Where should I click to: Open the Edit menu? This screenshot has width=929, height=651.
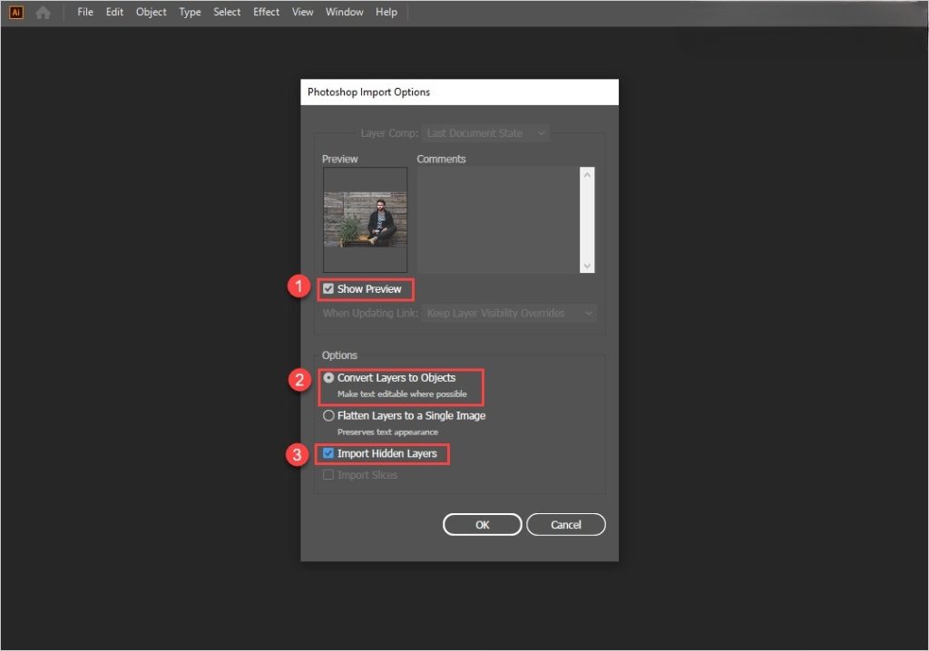tap(114, 12)
